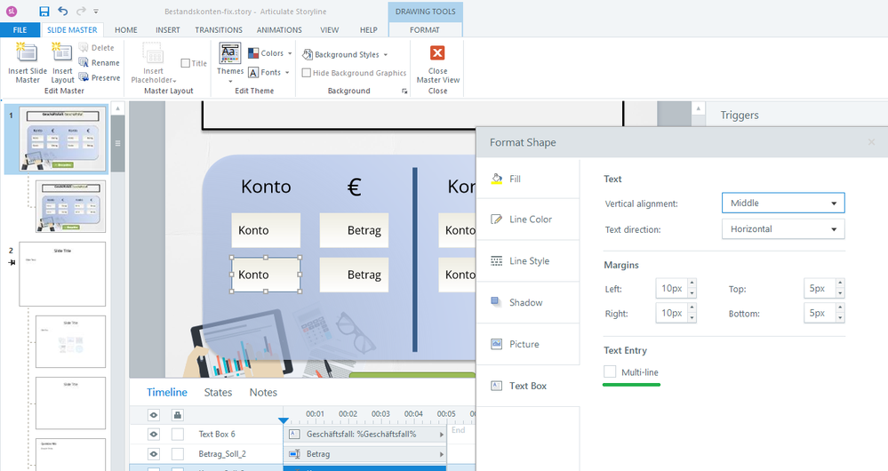The width and height of the screenshot is (888, 471).
Task: Click the lock-all icon in timeline header
Action: pyautogui.click(x=177, y=415)
